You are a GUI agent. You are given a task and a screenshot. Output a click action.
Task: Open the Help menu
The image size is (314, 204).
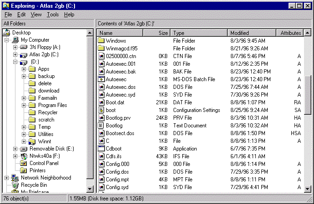[69, 15]
